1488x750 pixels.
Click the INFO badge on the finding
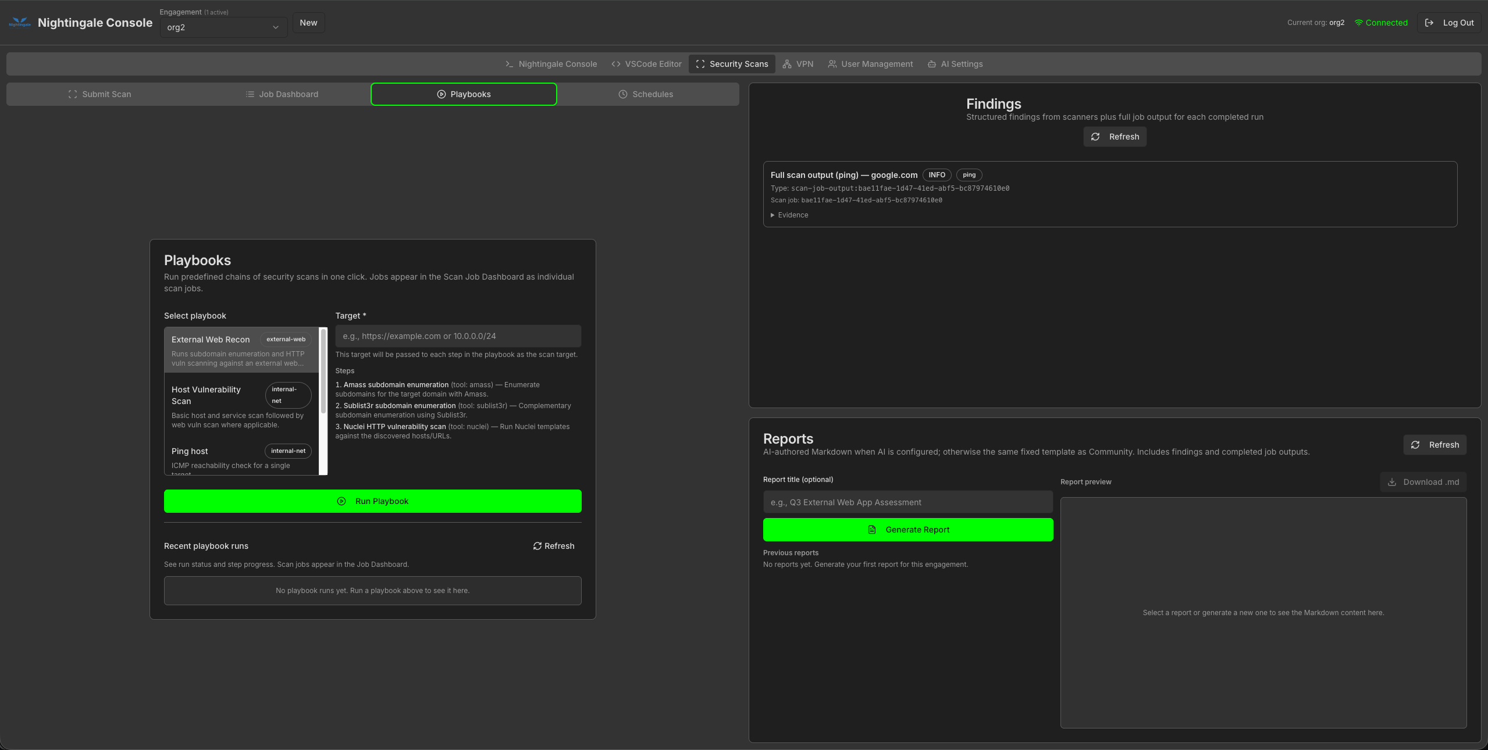(937, 175)
